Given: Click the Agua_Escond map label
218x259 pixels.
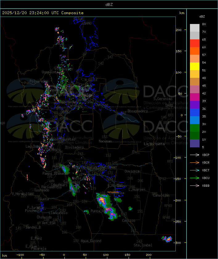Looking at the screenshot, I should 91,241.
